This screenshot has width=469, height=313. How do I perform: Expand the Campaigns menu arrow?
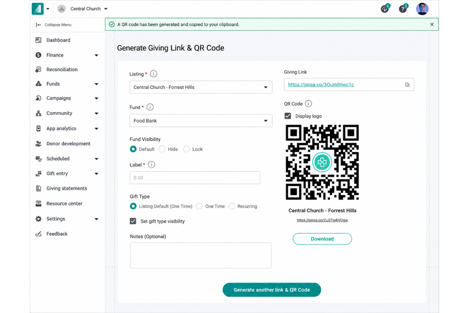tap(96, 98)
